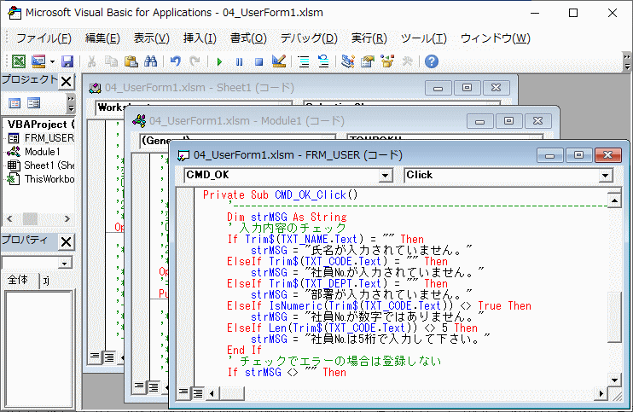Switch Module1 window to Full Module View
Image resolution: width=633 pixels, height=412 pixels.
154,387
